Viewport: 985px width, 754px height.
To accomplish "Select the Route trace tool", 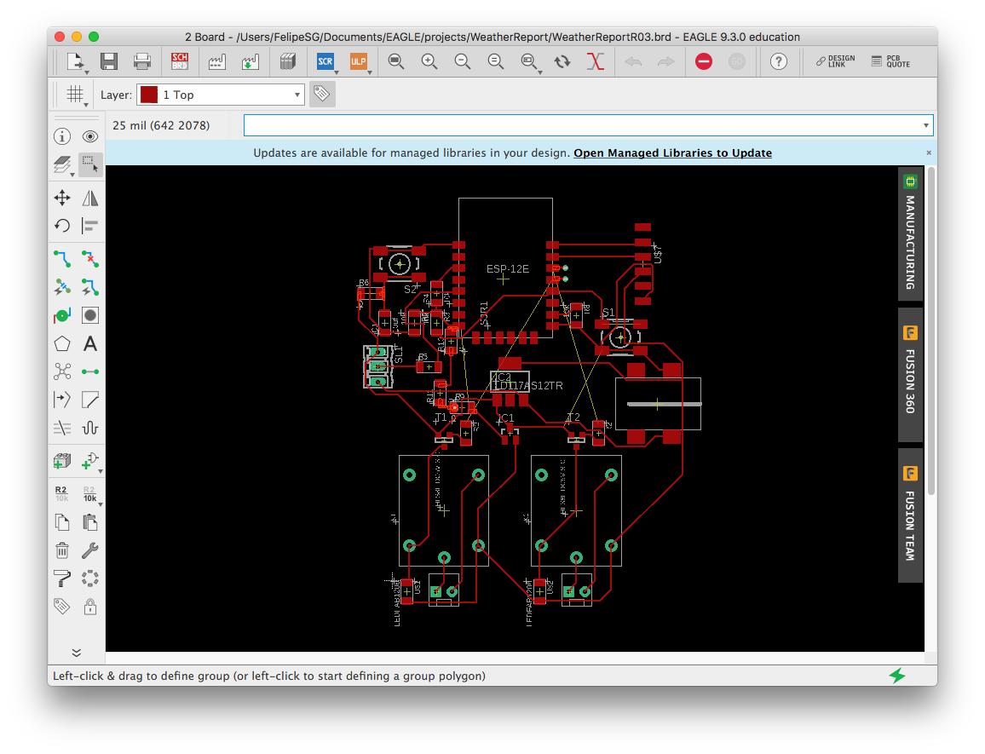I will click(x=62, y=259).
